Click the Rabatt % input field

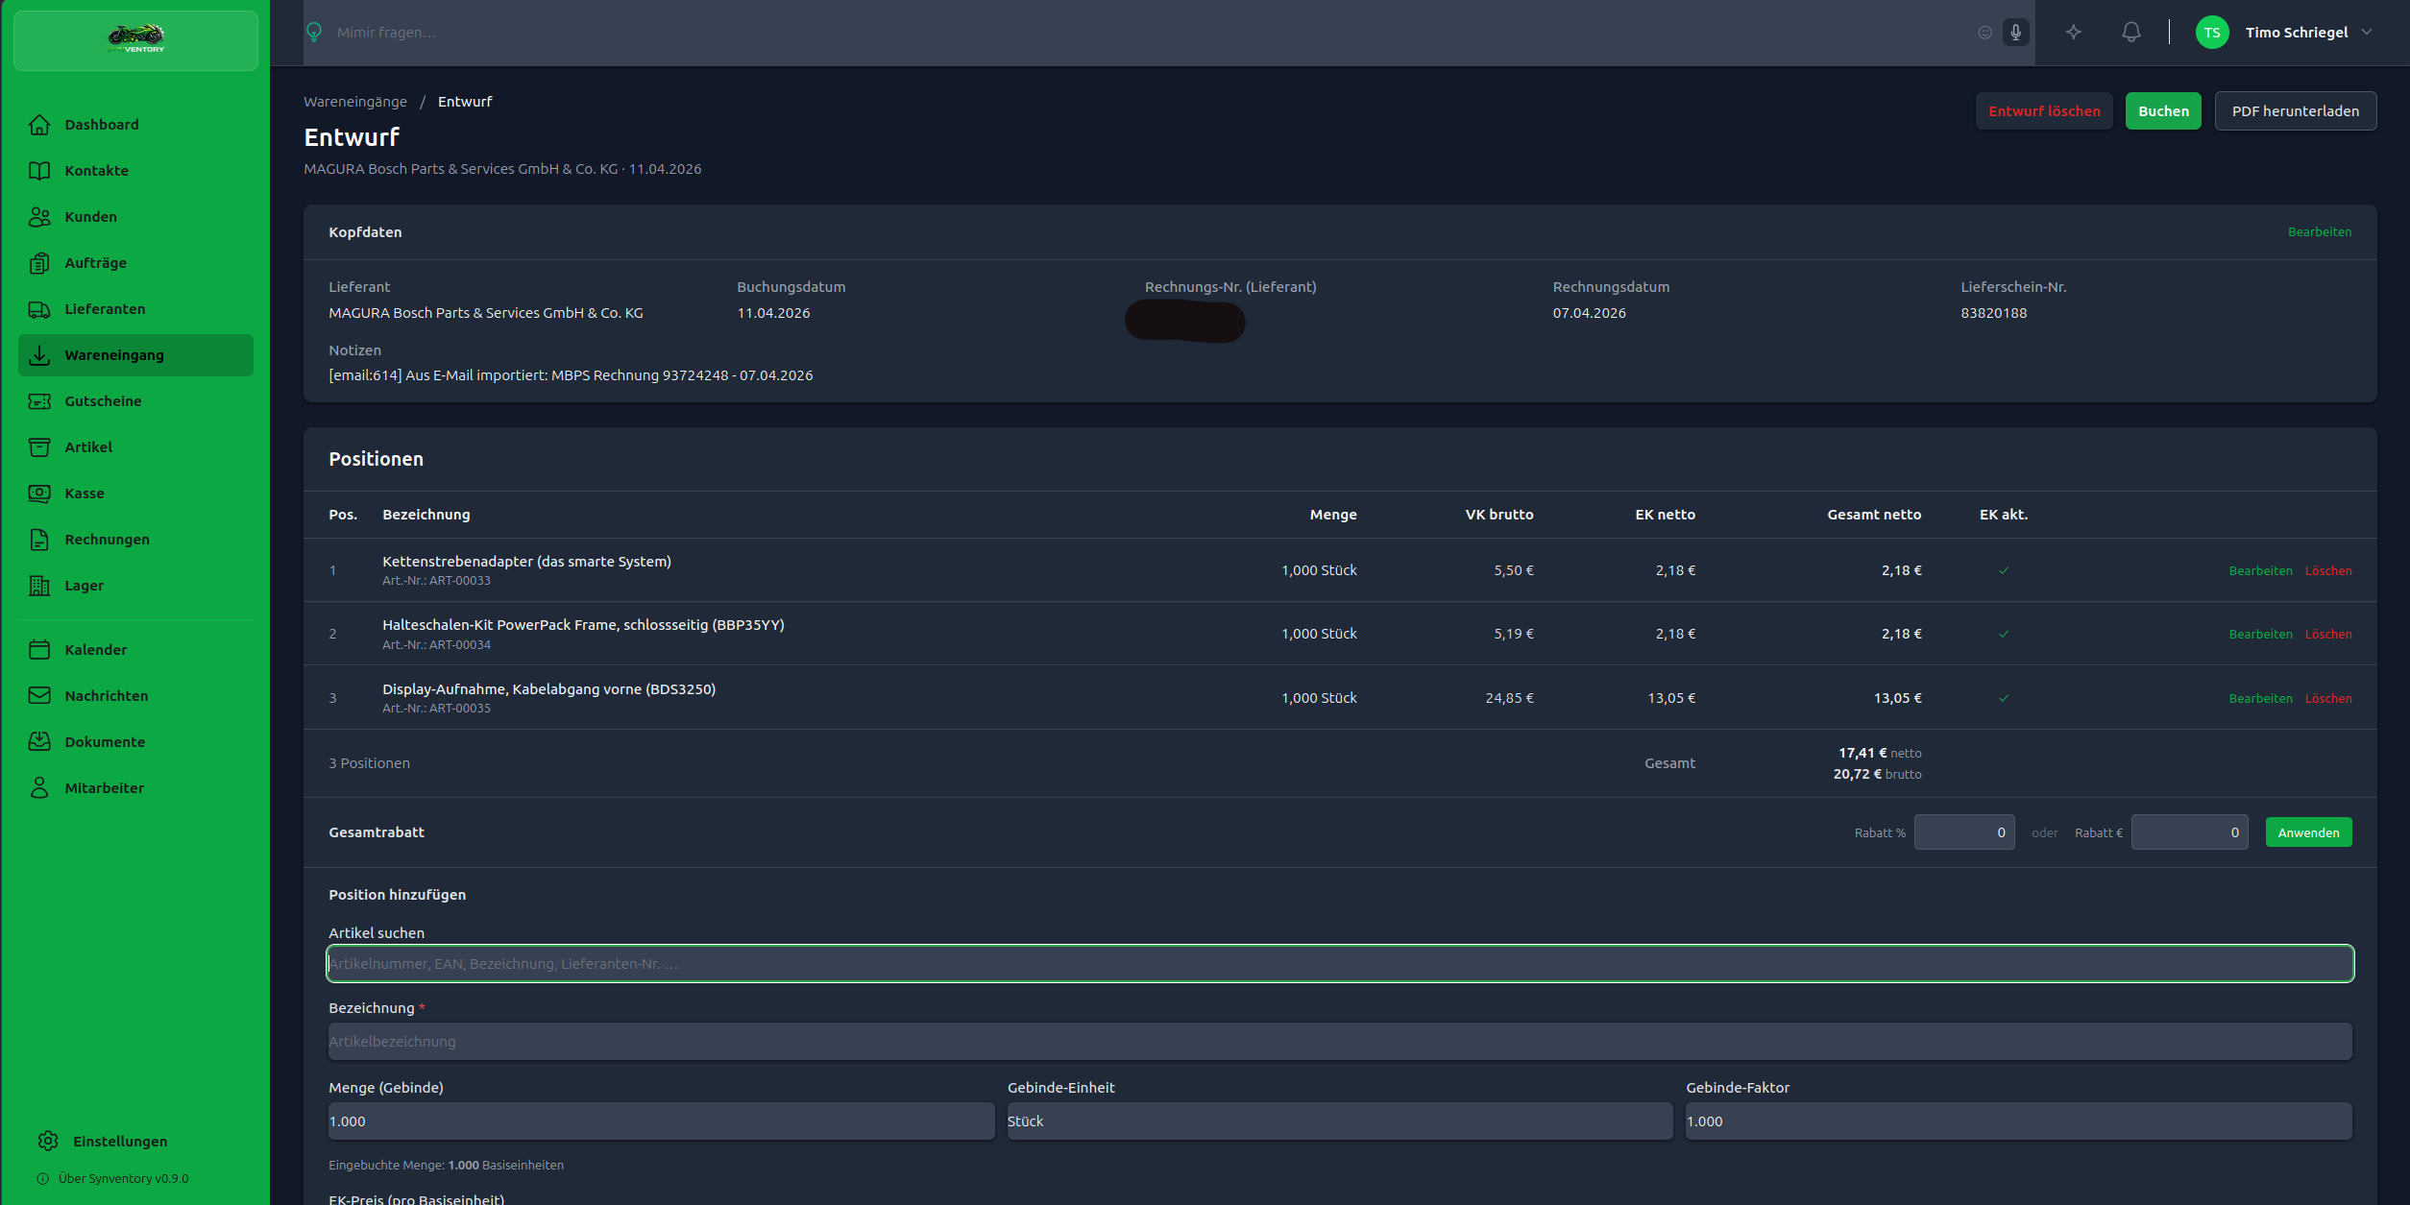[1963, 832]
